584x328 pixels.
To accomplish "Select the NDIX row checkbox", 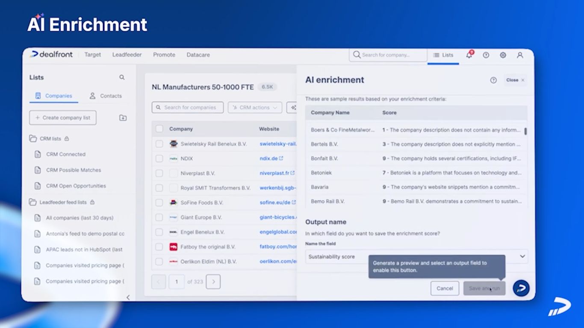I will click(x=159, y=158).
